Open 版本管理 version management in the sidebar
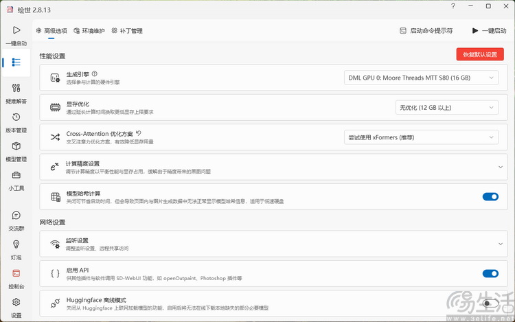The height and width of the screenshot is (322, 515). (x=16, y=122)
